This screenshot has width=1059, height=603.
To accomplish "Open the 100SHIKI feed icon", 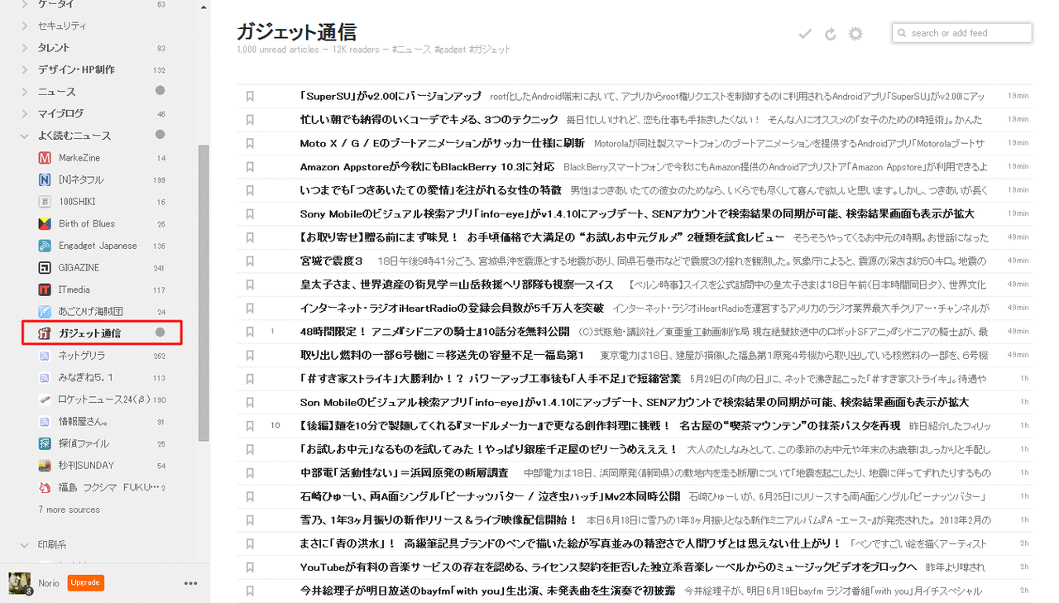I will 45,202.
